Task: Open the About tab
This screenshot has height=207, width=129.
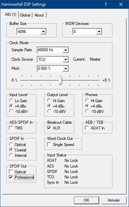Action: click(x=39, y=15)
